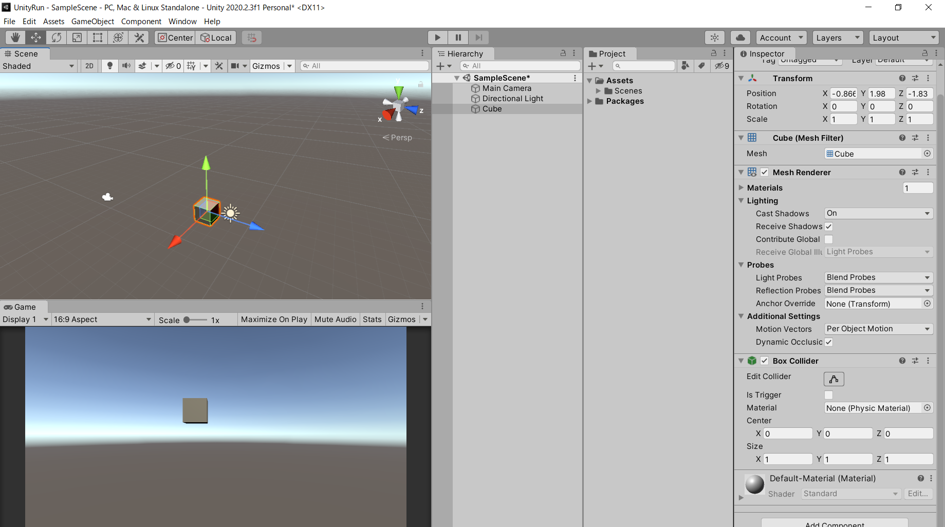Toggle Local handle rotation
Viewport: 945px width, 527px height.
click(216, 37)
